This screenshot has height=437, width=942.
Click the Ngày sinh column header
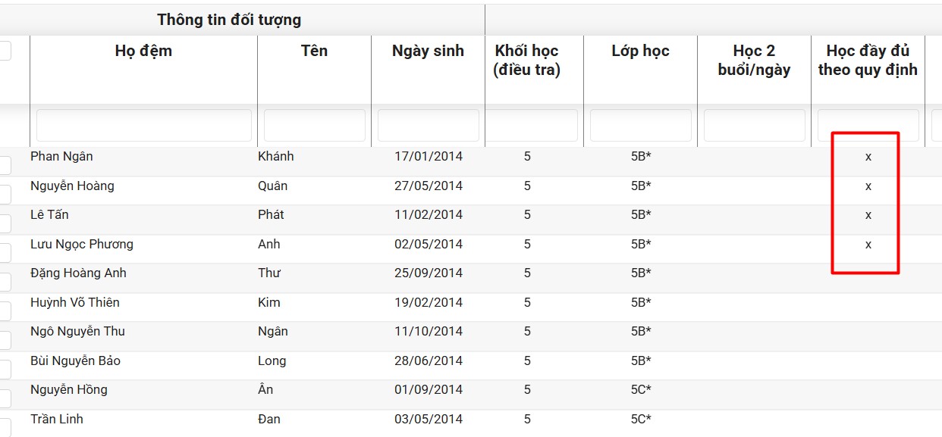click(428, 52)
